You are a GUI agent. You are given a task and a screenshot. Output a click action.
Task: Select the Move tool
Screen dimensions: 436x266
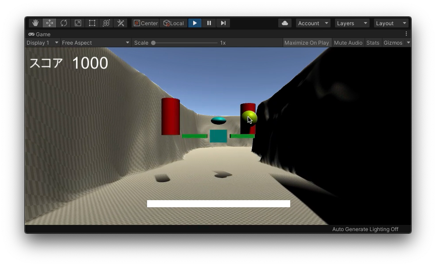click(x=50, y=23)
